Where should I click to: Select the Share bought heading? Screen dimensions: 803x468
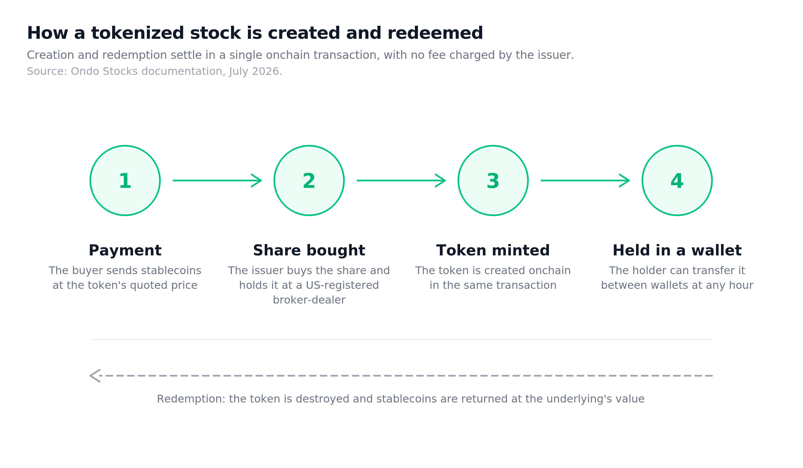click(x=309, y=251)
